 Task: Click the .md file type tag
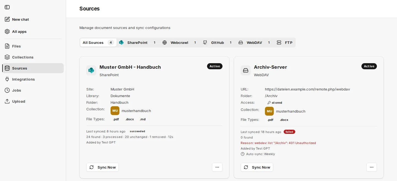(143, 119)
